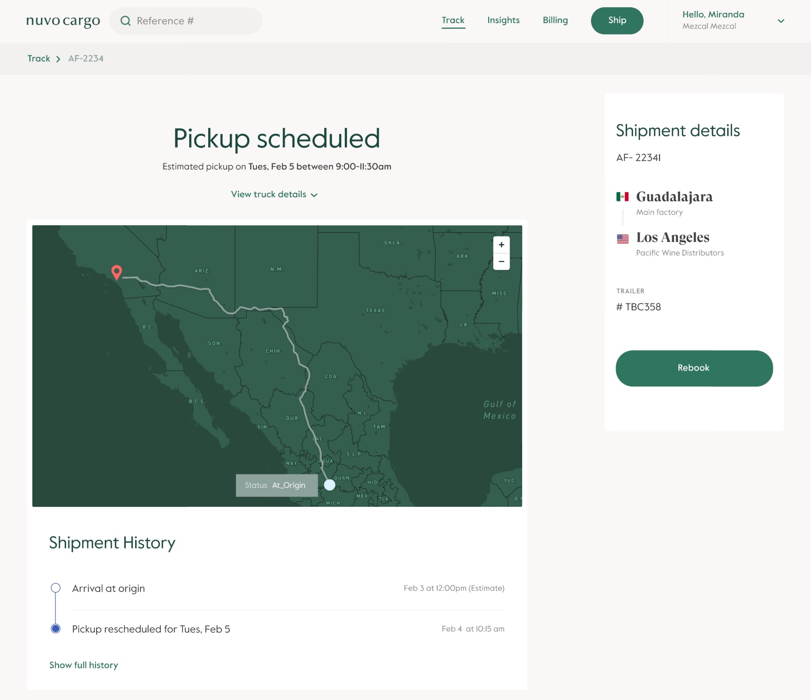Open the Hello, Miranda account dropdown
The width and height of the screenshot is (811, 700).
click(x=780, y=21)
